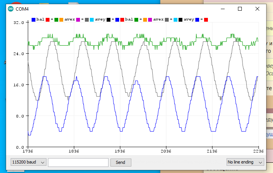Click the serial message input field
Screen dimensions: 273x173
coord(78,162)
